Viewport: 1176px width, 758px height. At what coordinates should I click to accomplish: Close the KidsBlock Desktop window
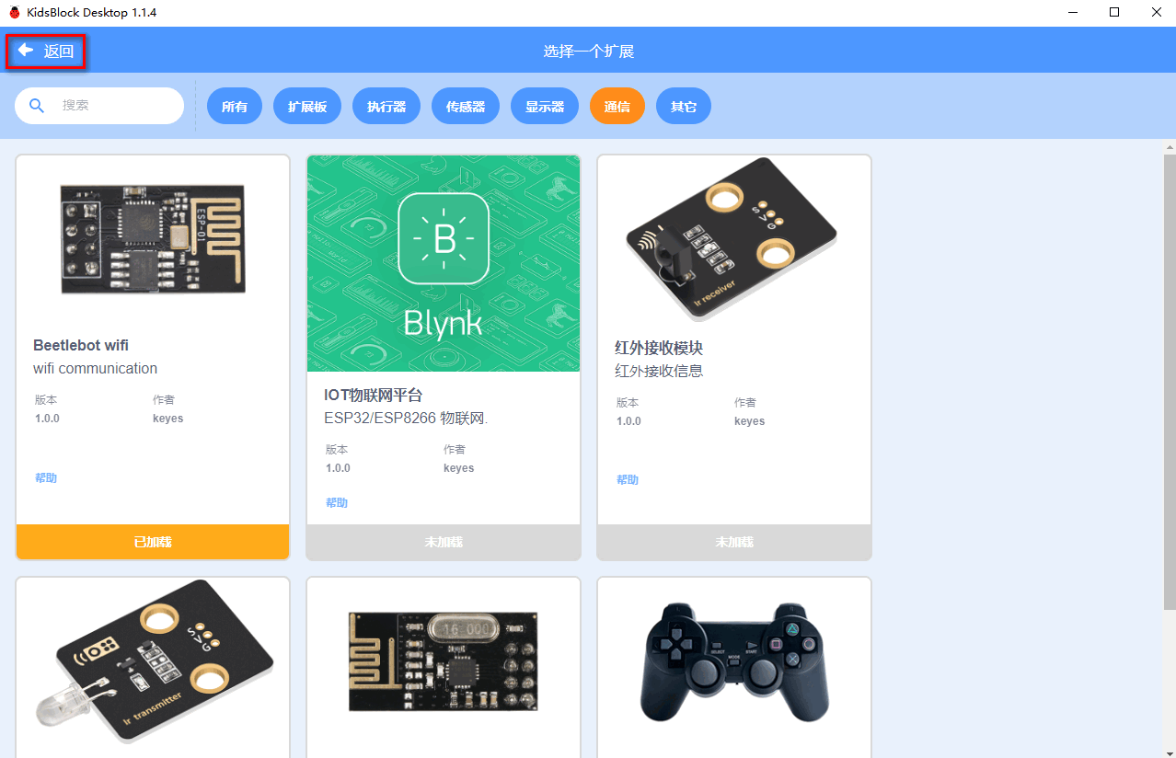[1156, 12]
